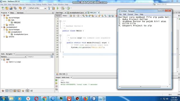Click the History view button
180x101 pixels.
tap(65, 16)
